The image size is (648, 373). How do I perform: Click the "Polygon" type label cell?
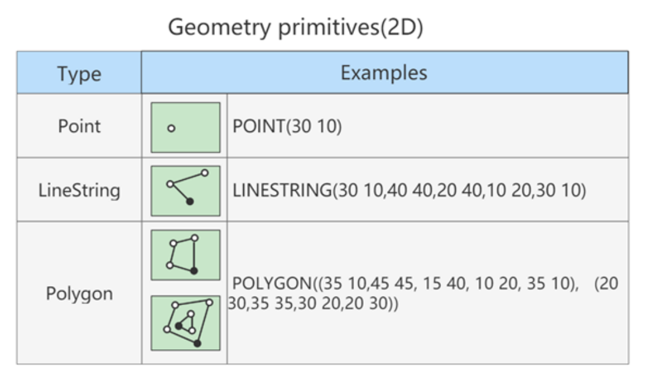79,294
